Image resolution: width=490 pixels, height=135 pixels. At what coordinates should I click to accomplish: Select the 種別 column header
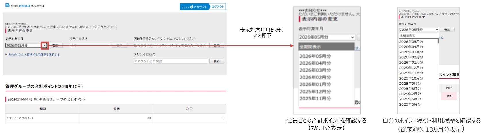tap(43, 109)
